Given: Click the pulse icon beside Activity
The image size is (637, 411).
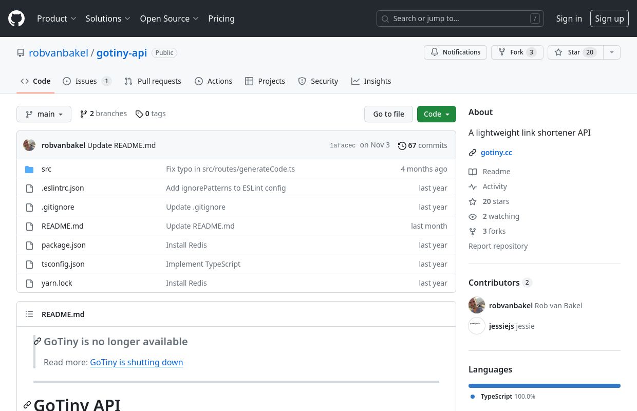Looking at the screenshot, I should click(x=473, y=186).
